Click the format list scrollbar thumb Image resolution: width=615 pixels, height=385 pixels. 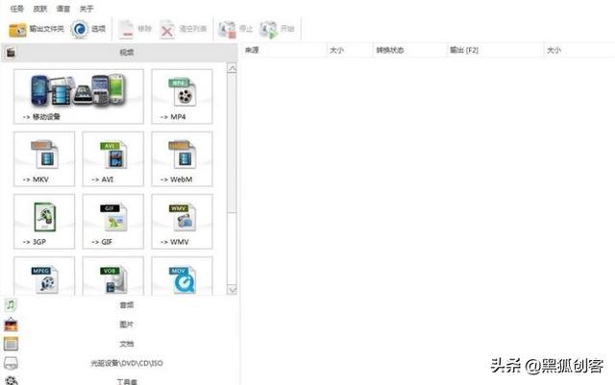pos(233,143)
